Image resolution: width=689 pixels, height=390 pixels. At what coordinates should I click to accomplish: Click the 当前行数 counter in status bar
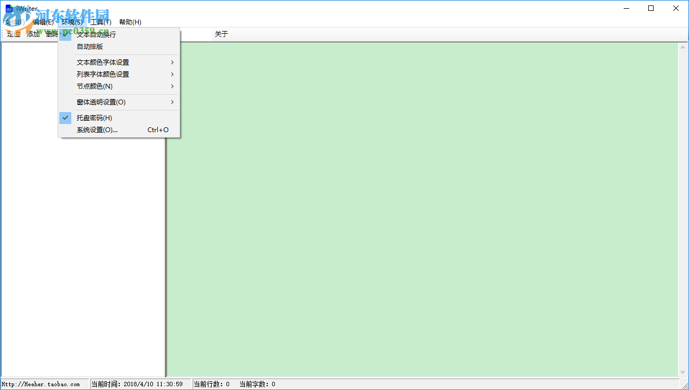(x=212, y=383)
